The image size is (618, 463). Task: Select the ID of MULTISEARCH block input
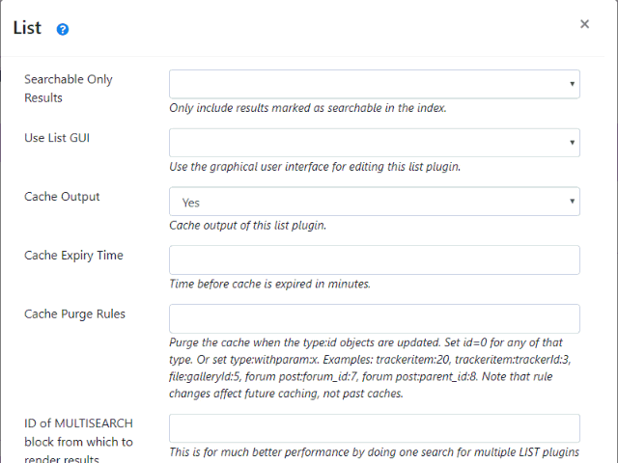pos(374,428)
